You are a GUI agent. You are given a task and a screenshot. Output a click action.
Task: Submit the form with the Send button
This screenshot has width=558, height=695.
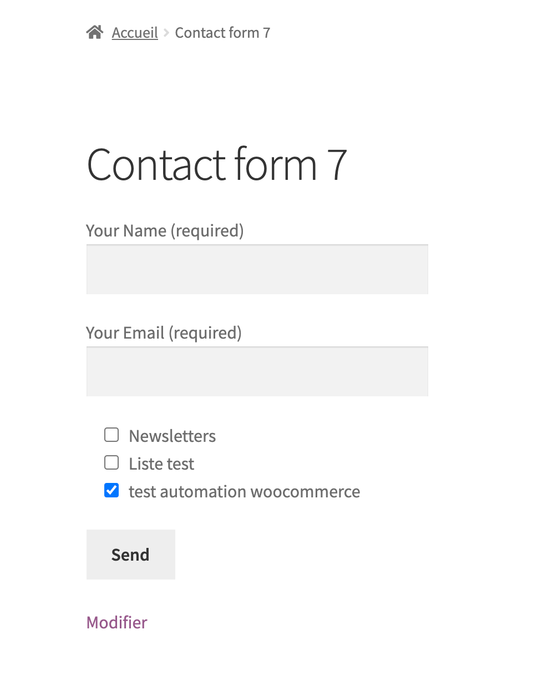[131, 555]
